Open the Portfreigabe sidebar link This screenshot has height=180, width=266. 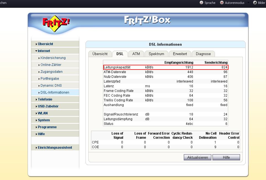pyautogui.click(x=50, y=79)
